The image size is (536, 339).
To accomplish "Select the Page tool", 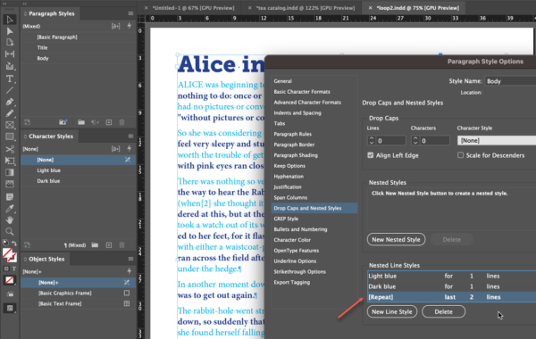I will (10, 43).
